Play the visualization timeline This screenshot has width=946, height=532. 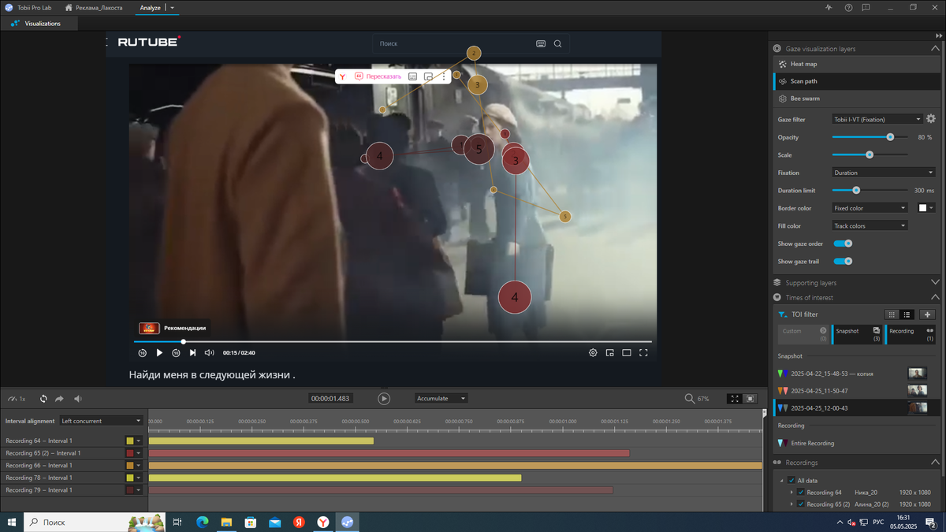(384, 399)
